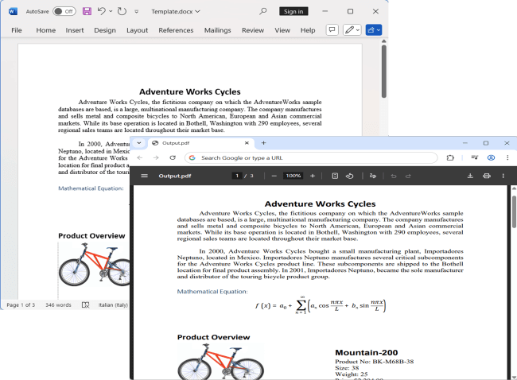
Task: Go back in the browser
Action: tap(140, 158)
